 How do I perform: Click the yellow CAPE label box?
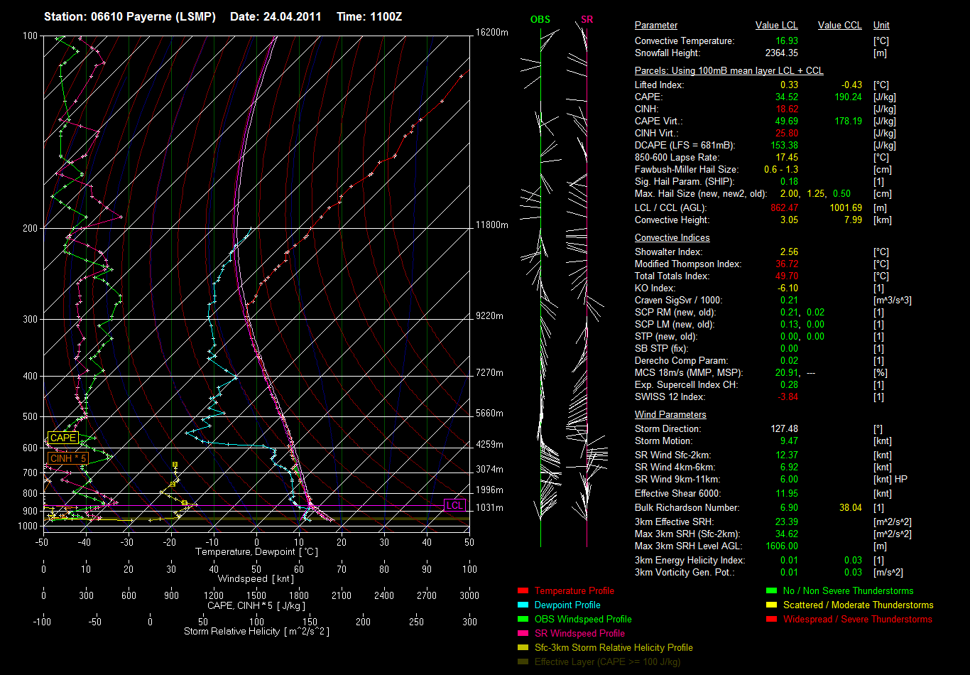pyautogui.click(x=62, y=438)
